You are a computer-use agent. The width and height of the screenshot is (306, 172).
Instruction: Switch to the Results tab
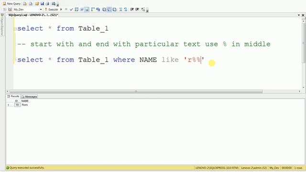13,97
